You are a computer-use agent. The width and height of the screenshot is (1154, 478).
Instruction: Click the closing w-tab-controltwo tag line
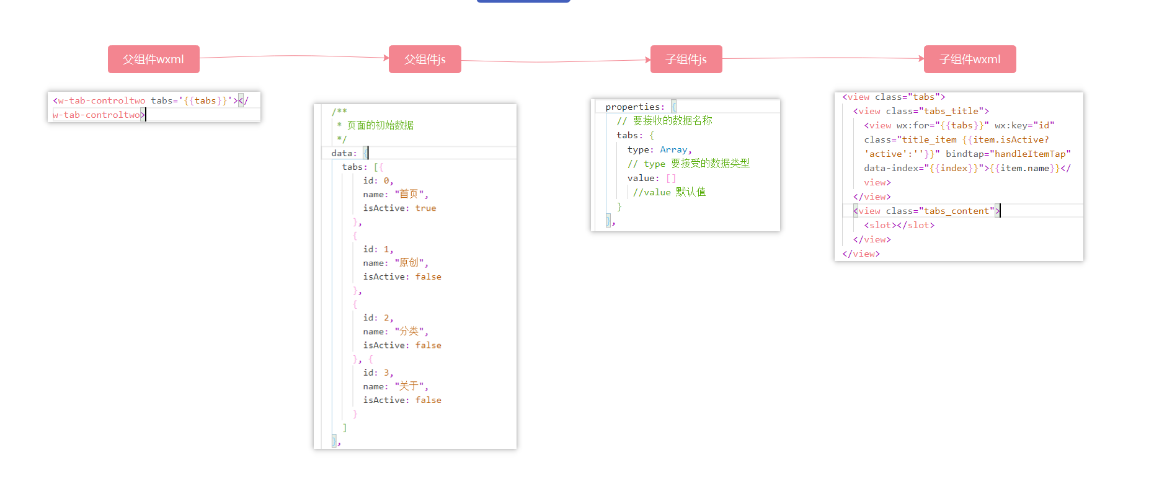[x=99, y=115]
